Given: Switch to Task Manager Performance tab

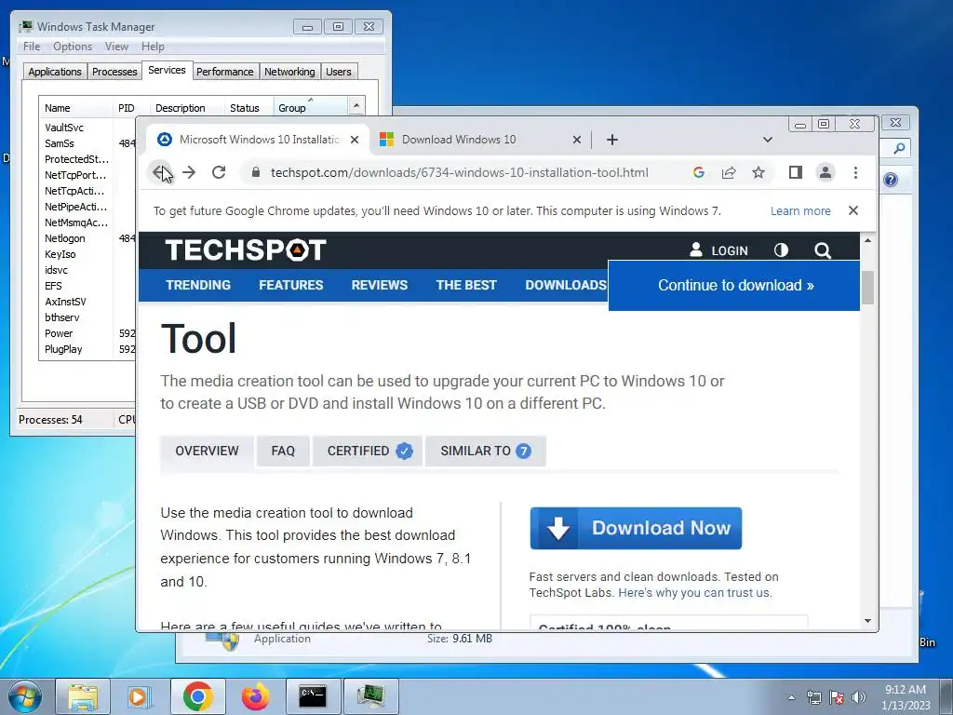Looking at the screenshot, I should [x=225, y=72].
